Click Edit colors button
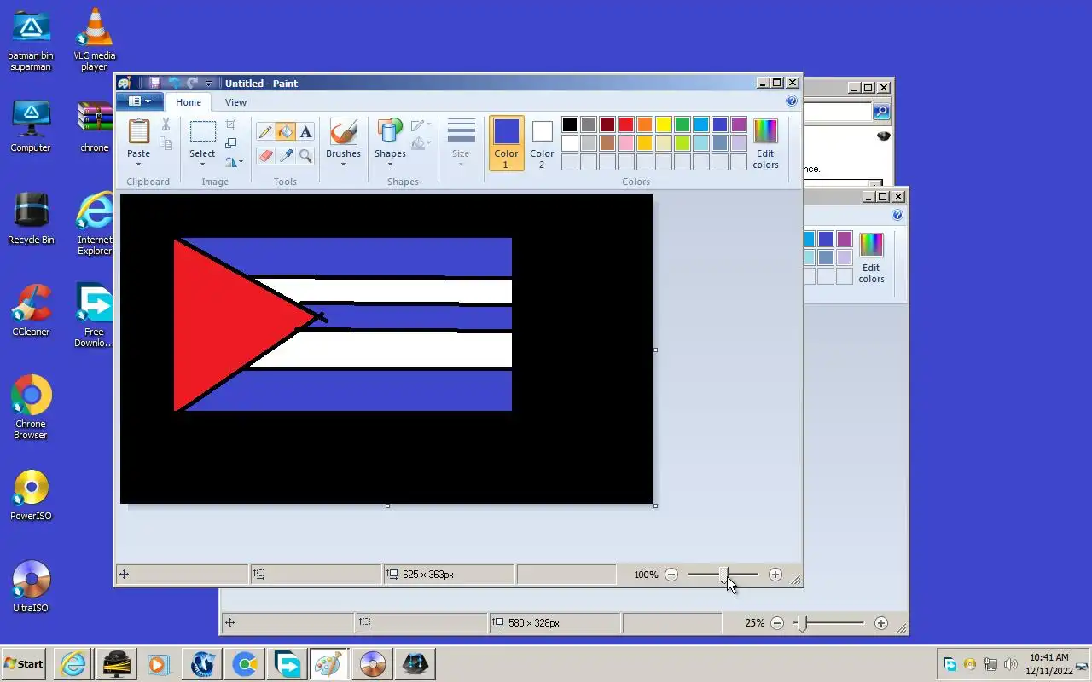This screenshot has height=682, width=1092. (x=765, y=143)
